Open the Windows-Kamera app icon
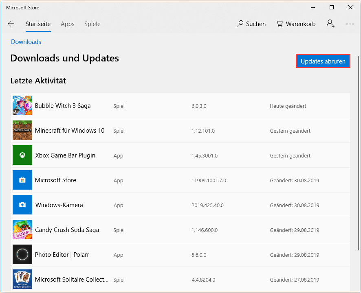This screenshot has width=361, height=293. (x=22, y=205)
